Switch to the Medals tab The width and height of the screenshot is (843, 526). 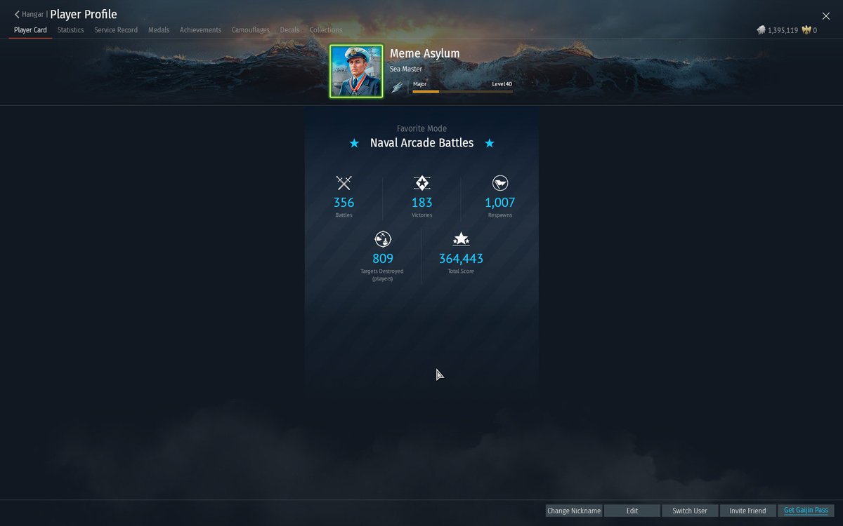pyautogui.click(x=159, y=30)
